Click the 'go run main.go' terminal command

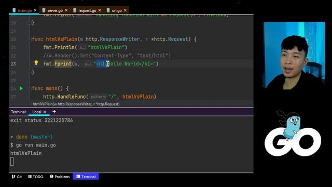pos(36,145)
